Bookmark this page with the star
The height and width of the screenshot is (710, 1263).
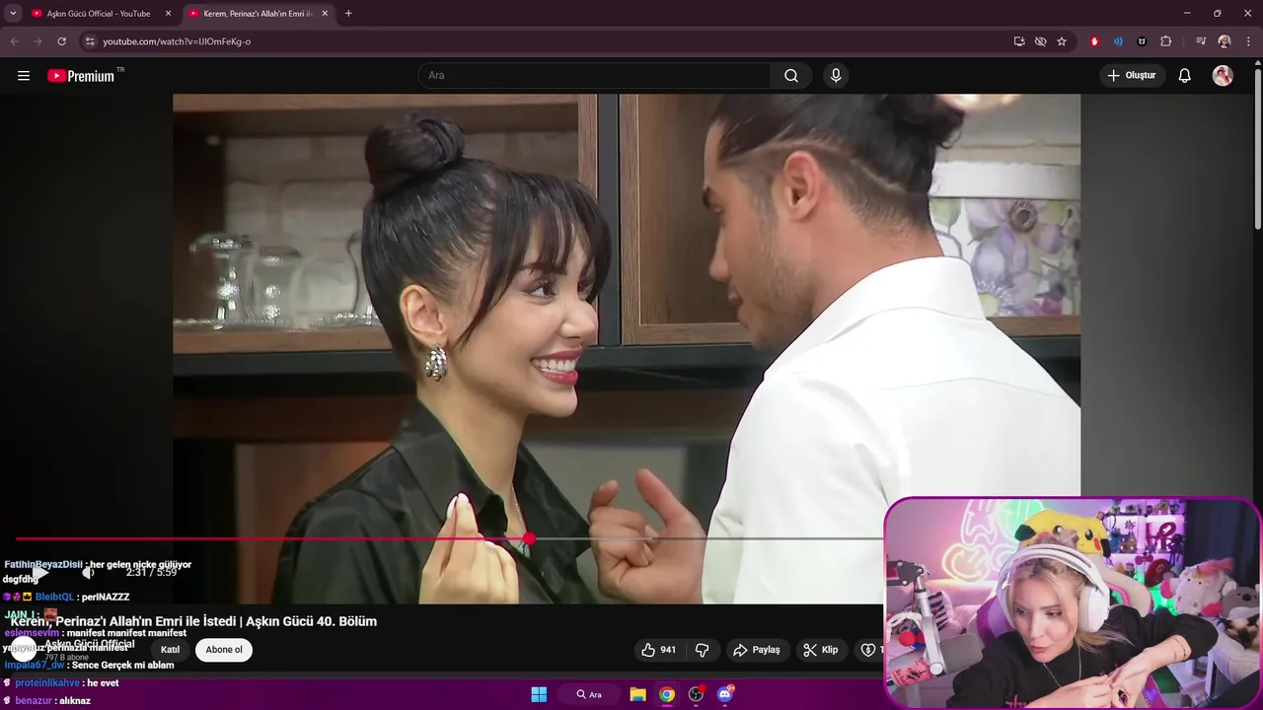coord(1062,41)
